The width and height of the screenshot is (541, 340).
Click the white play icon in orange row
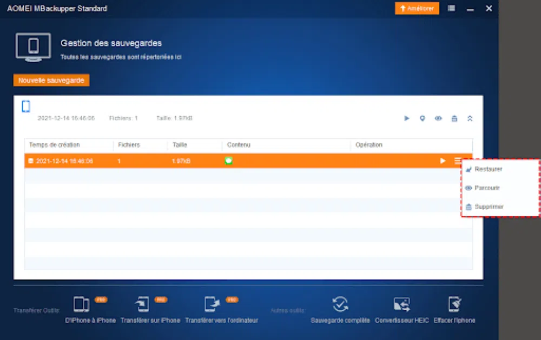(x=443, y=161)
